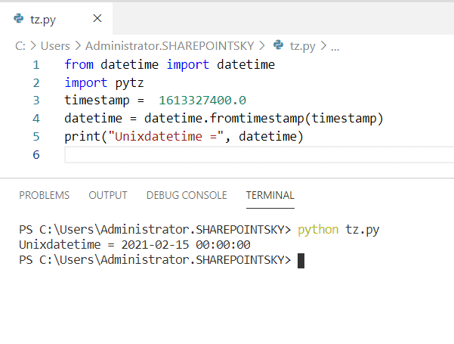This screenshot has width=454, height=344.
Task: Expand chevron after Administrator.SHAREPOINTSKY breadcrumb
Action: 262,46
